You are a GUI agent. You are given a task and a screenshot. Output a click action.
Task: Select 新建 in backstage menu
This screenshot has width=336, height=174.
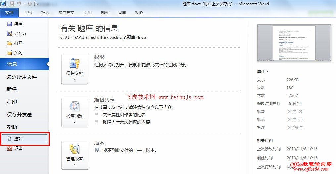(12, 89)
